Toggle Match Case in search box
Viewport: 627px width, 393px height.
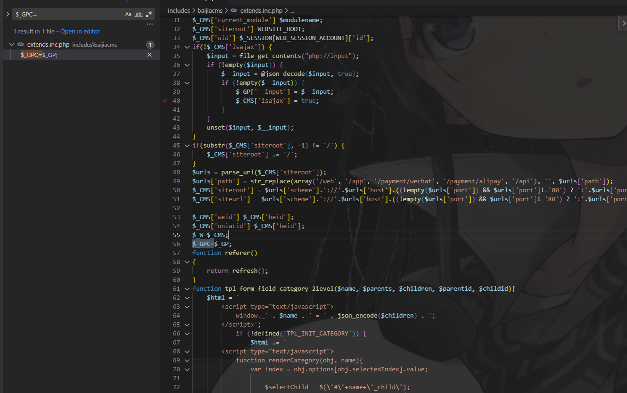click(x=128, y=15)
